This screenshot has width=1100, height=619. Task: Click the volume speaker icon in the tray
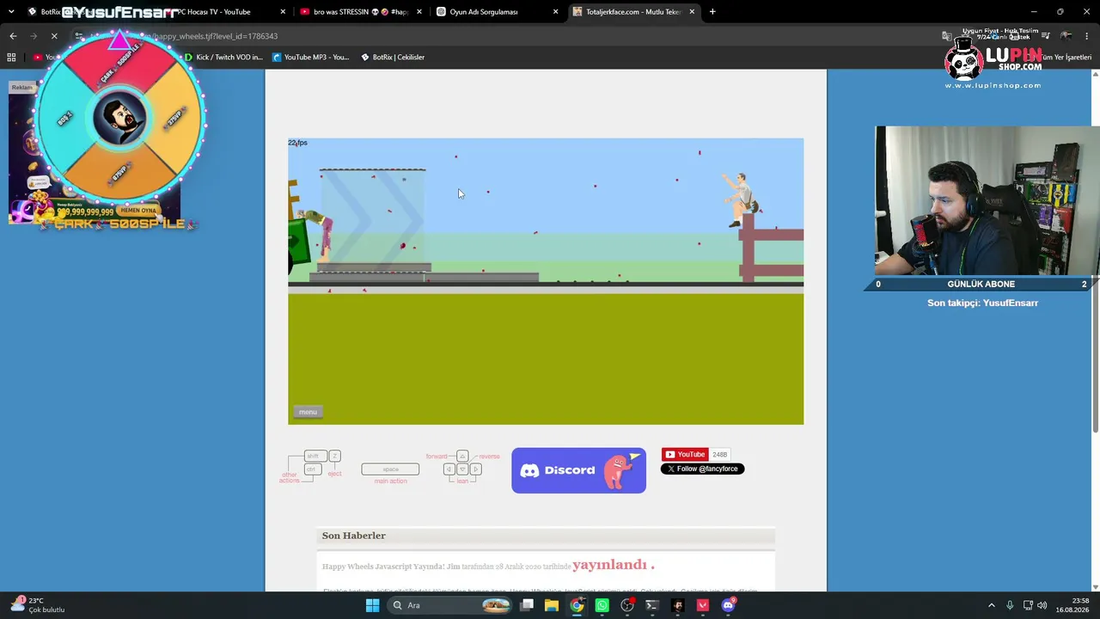tap(1042, 605)
